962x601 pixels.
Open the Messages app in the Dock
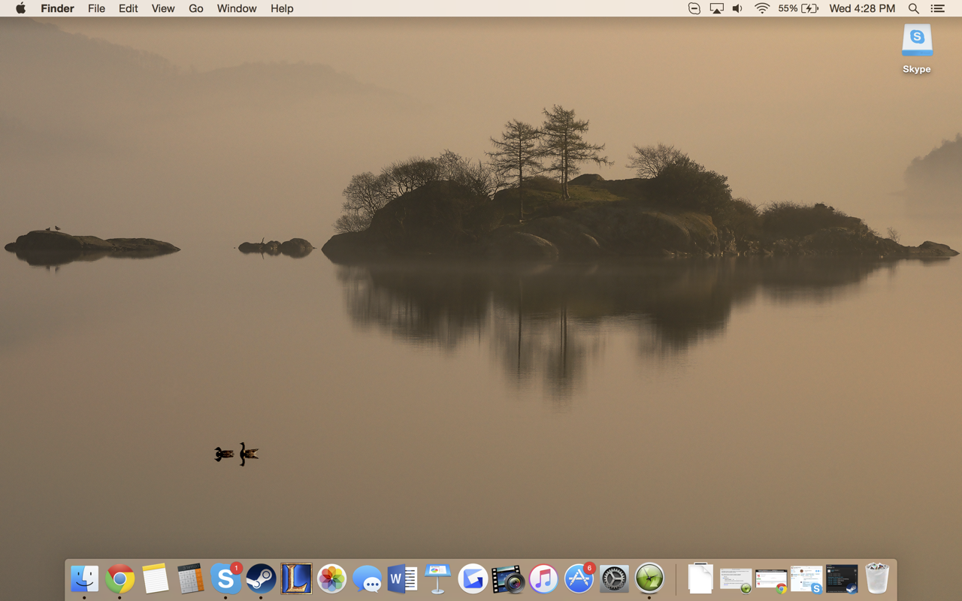pyautogui.click(x=367, y=579)
